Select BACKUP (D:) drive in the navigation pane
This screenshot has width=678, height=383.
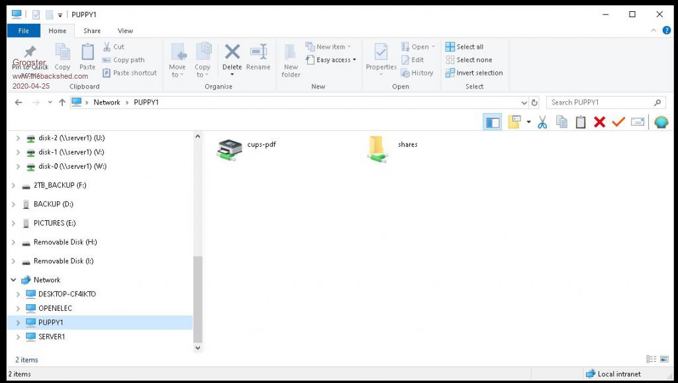(53, 204)
